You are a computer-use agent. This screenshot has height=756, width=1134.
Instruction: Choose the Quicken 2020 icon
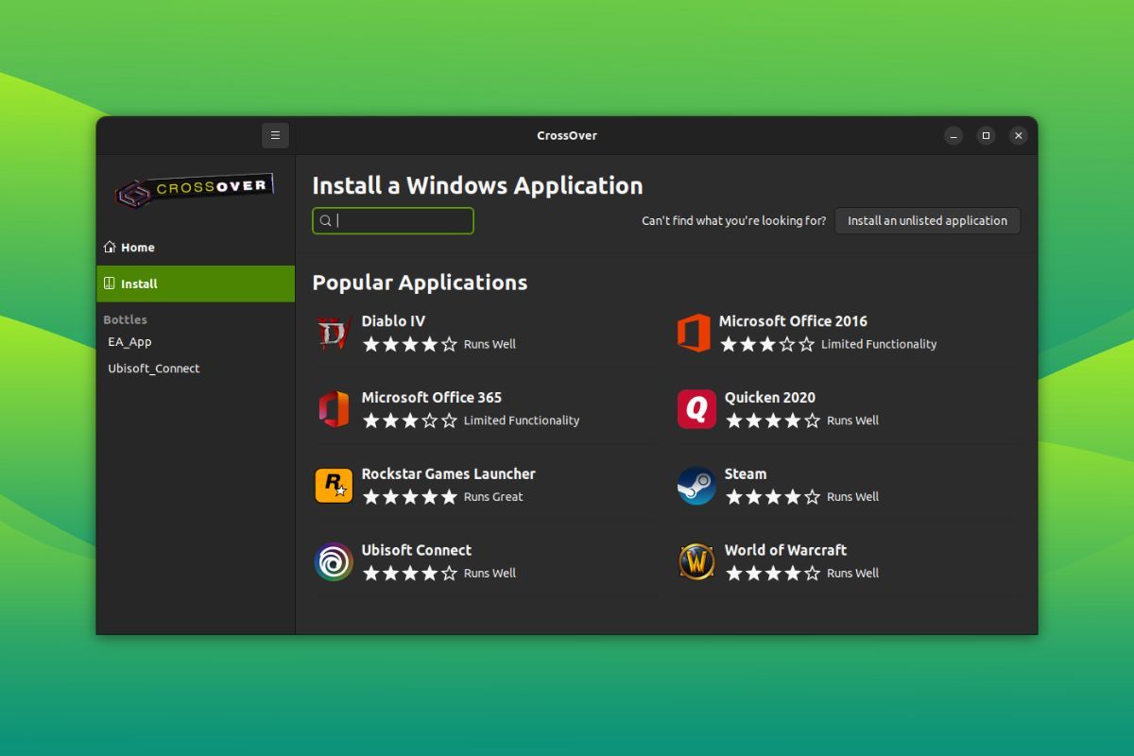[696, 409]
